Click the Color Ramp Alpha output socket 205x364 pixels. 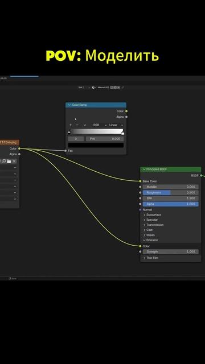pos(126,117)
